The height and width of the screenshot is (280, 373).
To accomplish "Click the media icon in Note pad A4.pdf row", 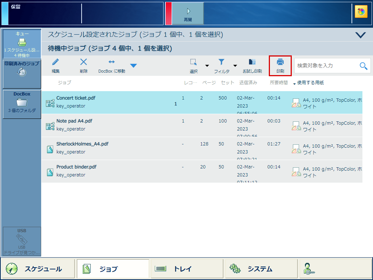I will (296, 126).
